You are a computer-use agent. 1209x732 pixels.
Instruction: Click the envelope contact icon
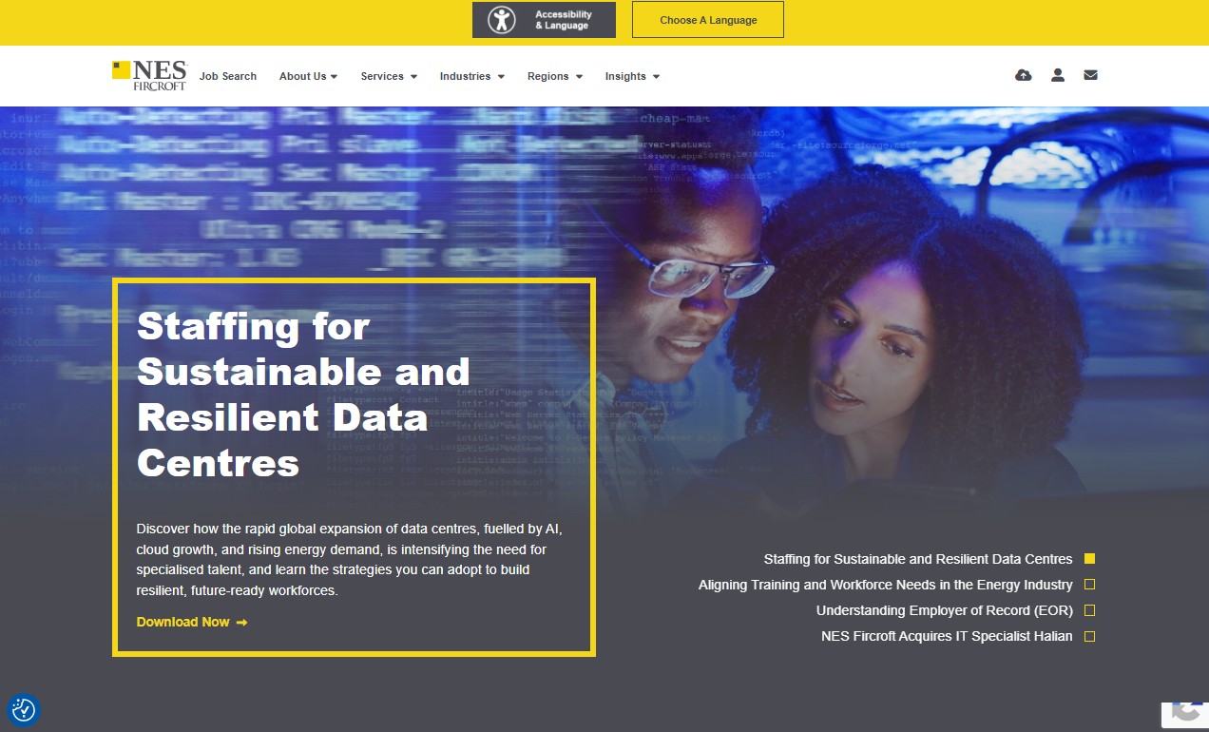1090,75
